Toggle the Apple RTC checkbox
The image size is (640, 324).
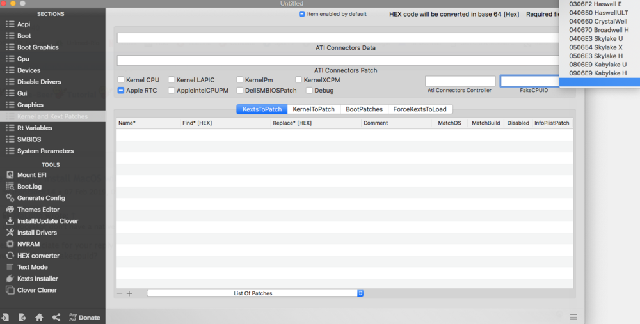coord(122,91)
